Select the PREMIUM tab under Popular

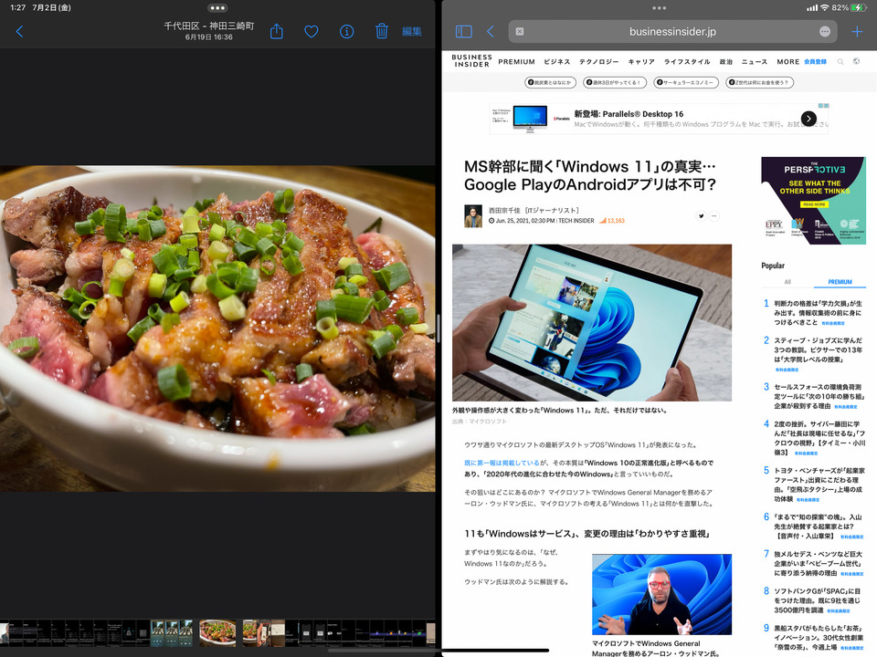pyautogui.click(x=840, y=282)
